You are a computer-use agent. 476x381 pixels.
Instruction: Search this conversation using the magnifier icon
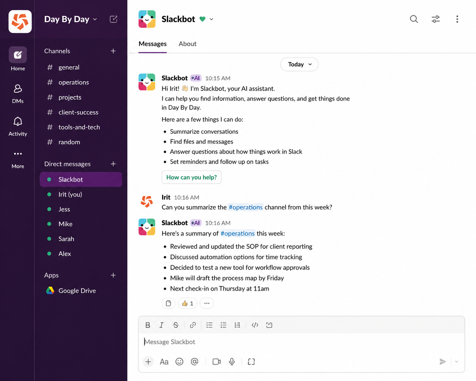(414, 19)
